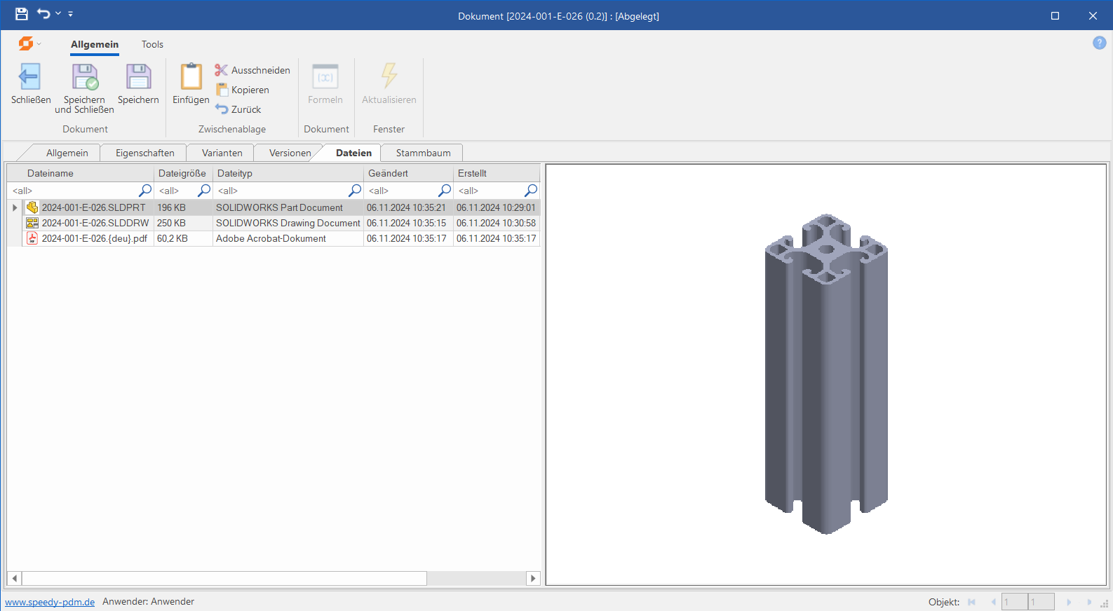Switch to the Versionen tab
The width and height of the screenshot is (1113, 611).
pos(290,153)
